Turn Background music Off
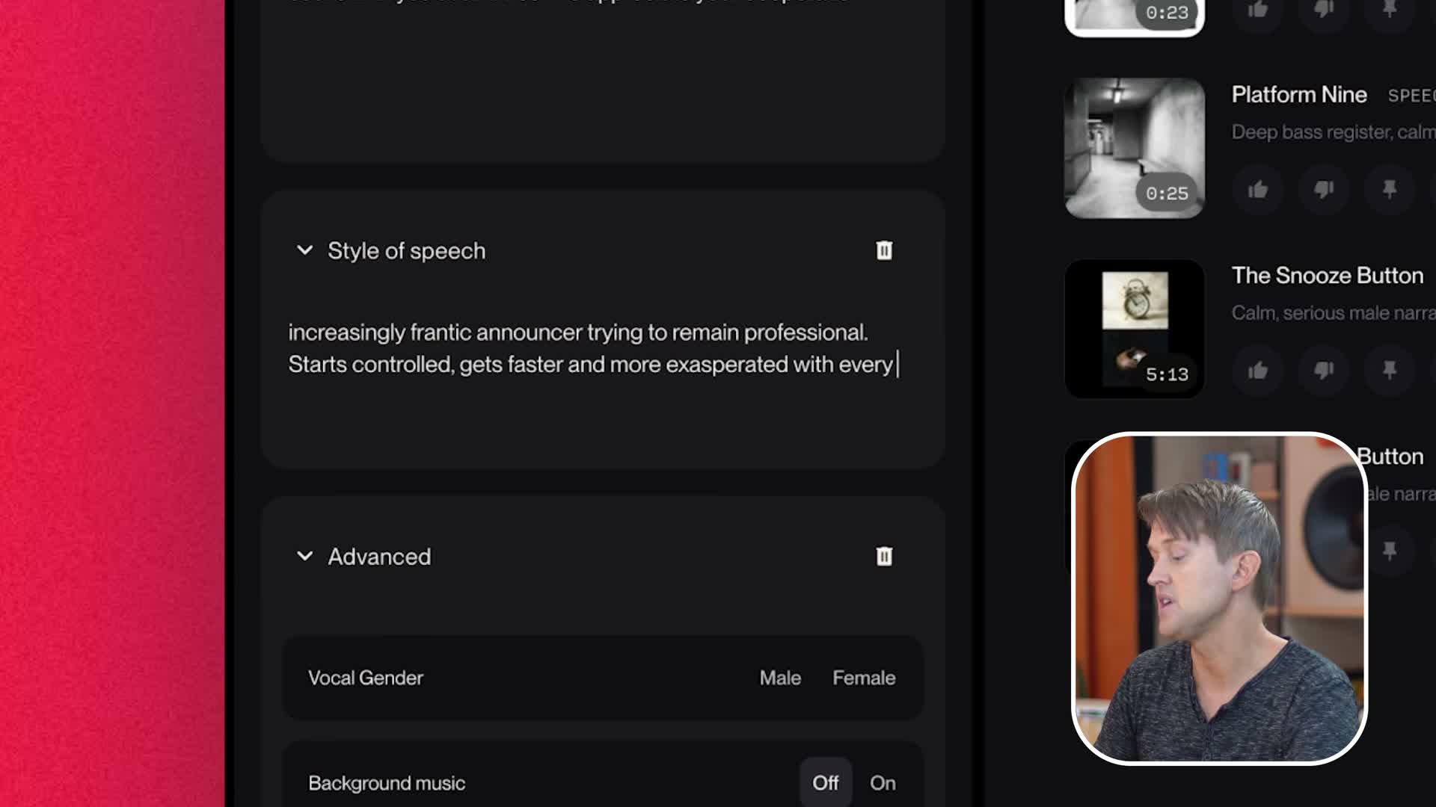Screen dimensions: 1436x807 click(826, 782)
